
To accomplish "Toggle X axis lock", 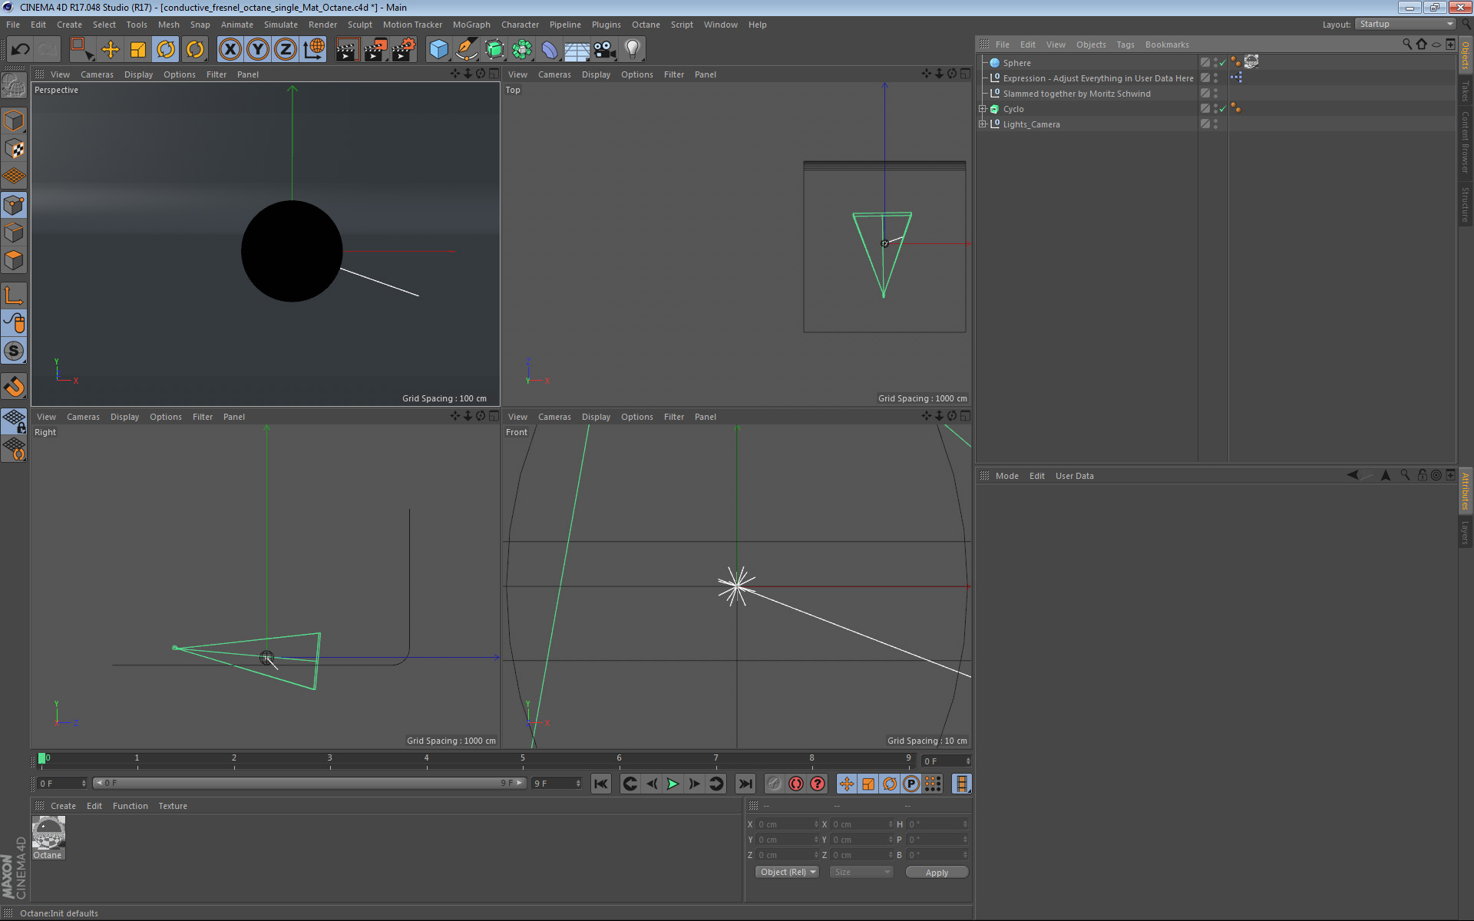I will click(230, 50).
